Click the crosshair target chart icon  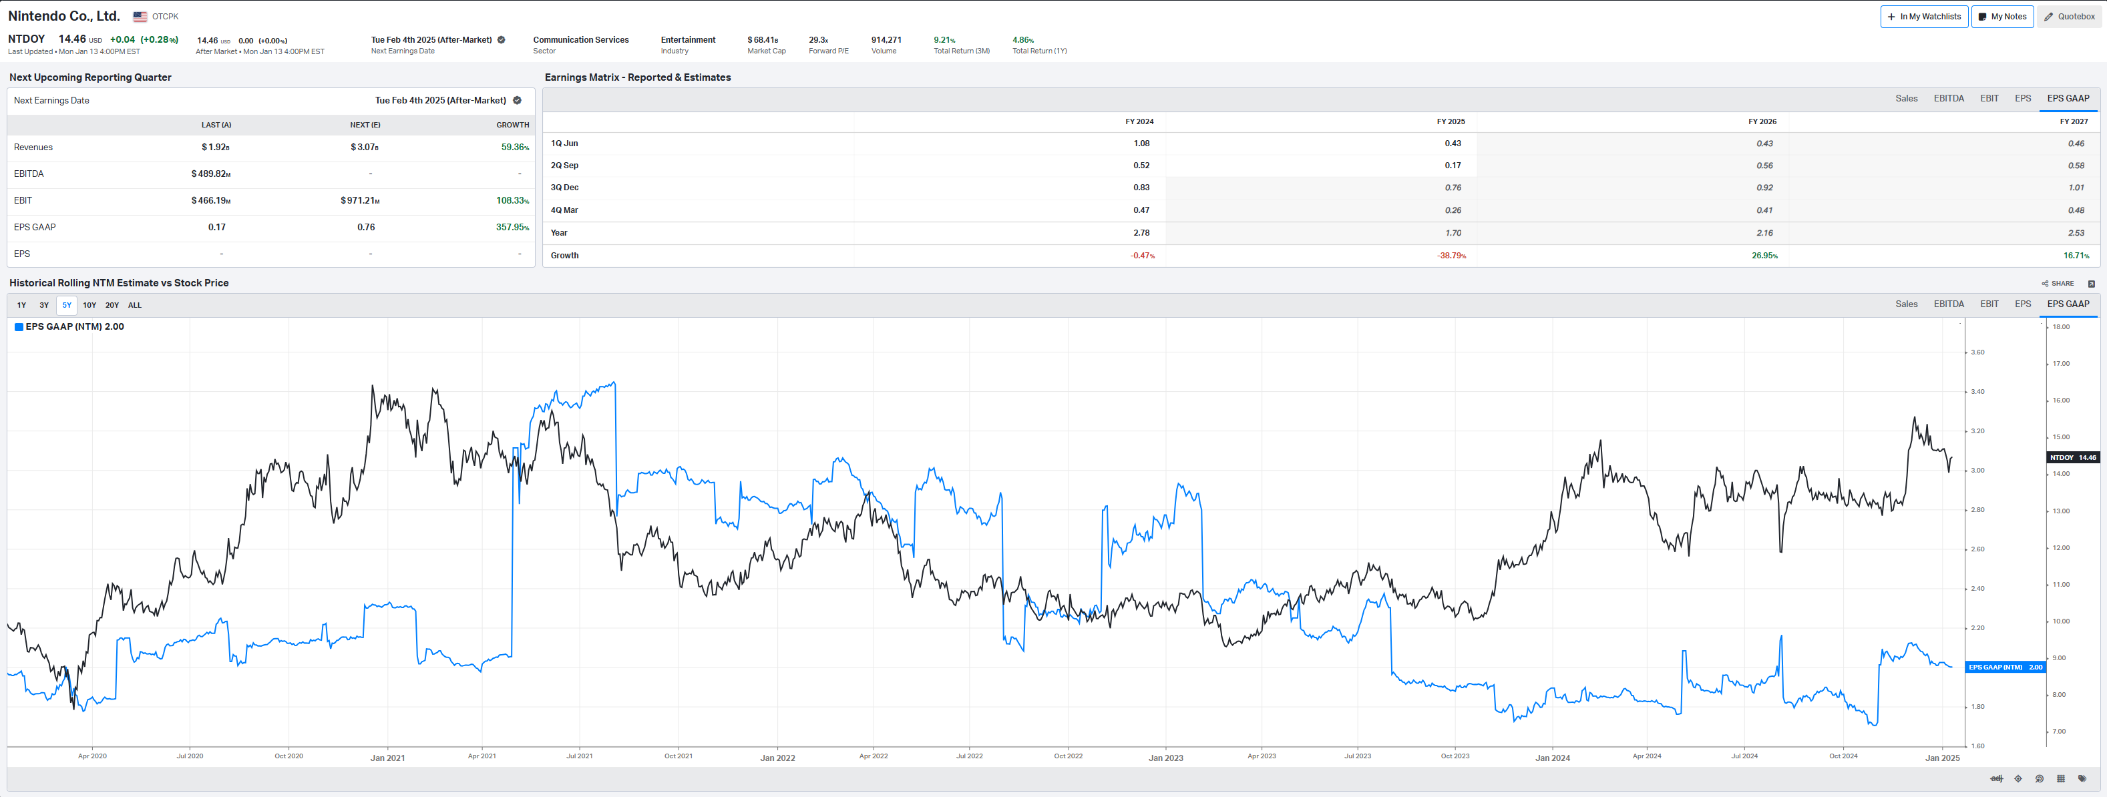click(2018, 778)
